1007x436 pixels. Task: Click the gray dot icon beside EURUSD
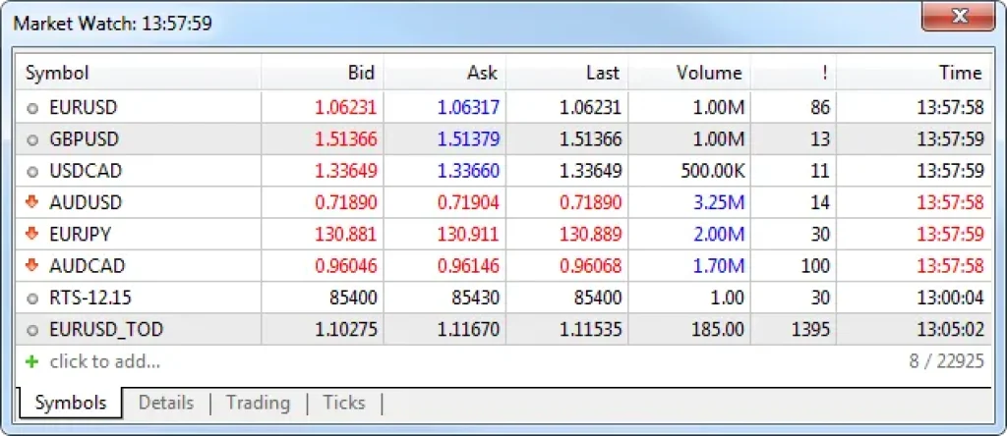[x=32, y=108]
